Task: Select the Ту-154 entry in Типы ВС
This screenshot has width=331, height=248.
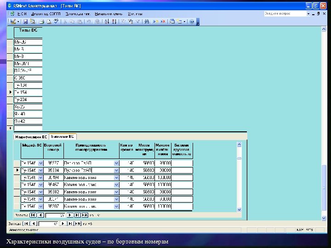Action: 28,92
